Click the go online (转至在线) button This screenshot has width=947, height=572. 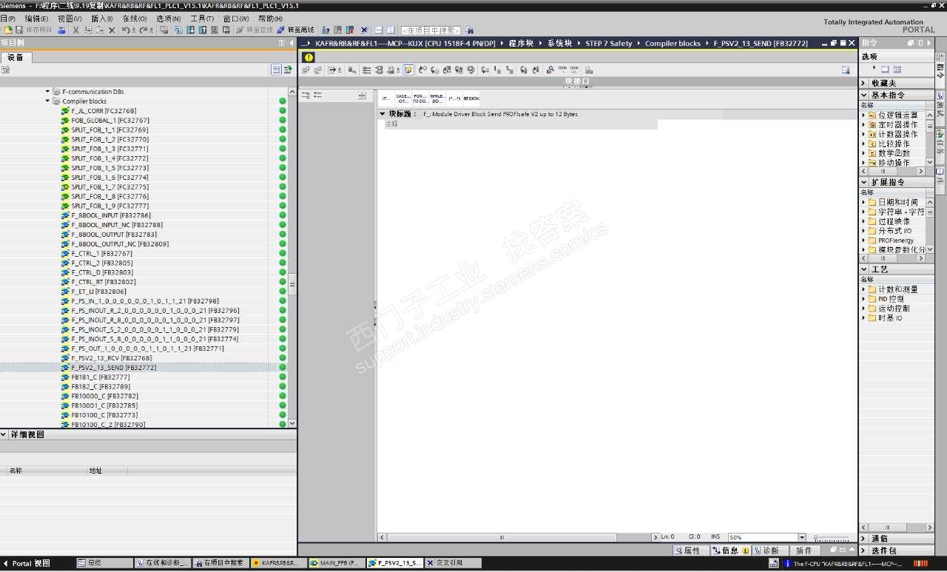[255, 30]
